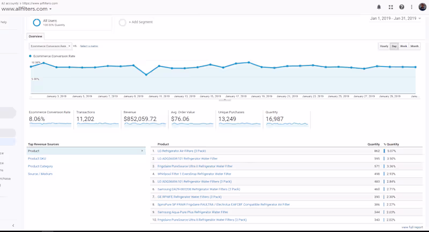This screenshot has width=429, height=232.
Task: Click the view full report link
Action: [x=412, y=227]
